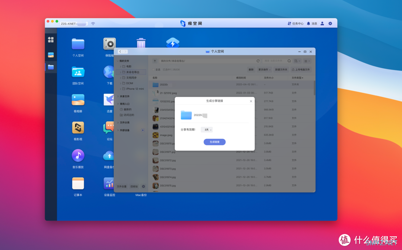This screenshot has height=250, width=402.
Task: Click the search magnifier icon in file window
Action: [x=289, y=61]
